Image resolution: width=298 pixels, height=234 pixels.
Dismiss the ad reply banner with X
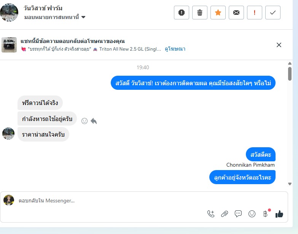pos(279,45)
